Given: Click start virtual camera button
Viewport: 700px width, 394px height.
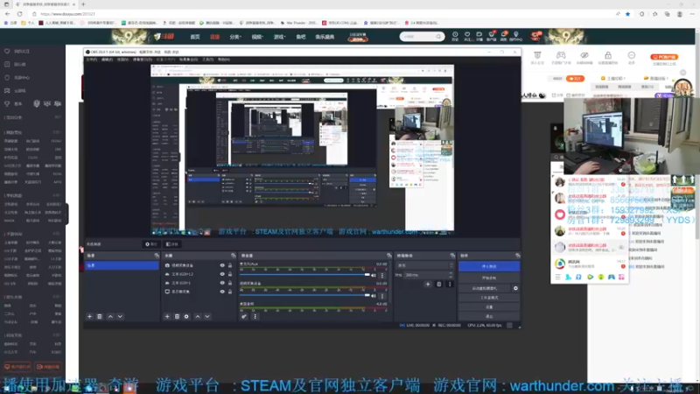Looking at the screenshot, I should (485, 288).
